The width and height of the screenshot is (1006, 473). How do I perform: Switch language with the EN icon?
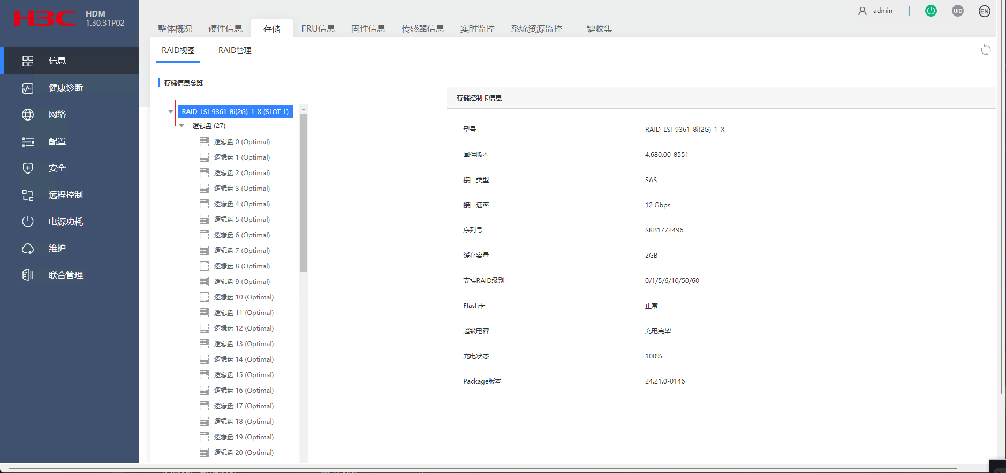(x=984, y=11)
